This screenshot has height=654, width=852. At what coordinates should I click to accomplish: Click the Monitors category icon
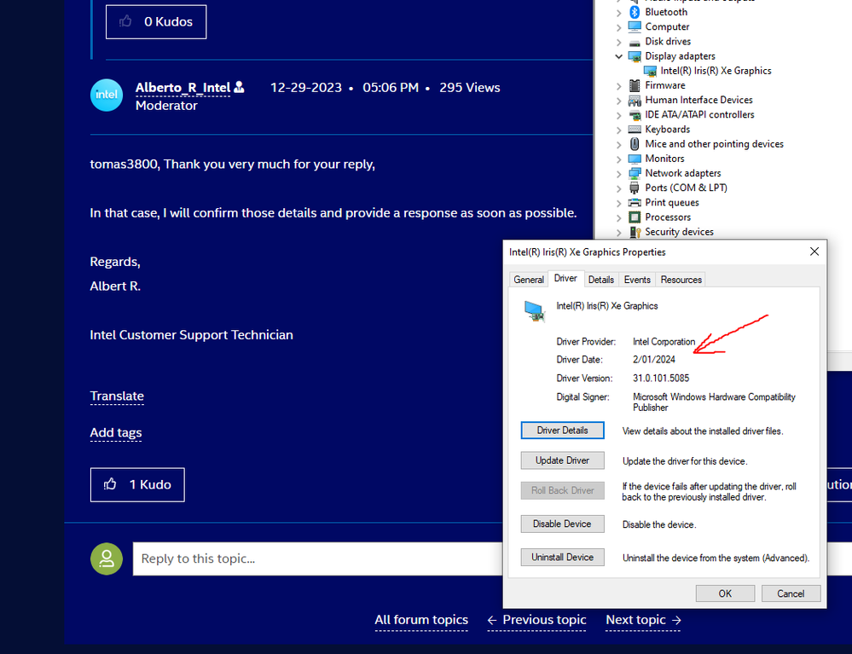pyautogui.click(x=635, y=159)
